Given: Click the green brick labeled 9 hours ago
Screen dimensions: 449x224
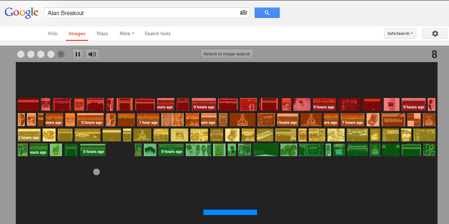Looking at the screenshot, I should tap(171, 150).
